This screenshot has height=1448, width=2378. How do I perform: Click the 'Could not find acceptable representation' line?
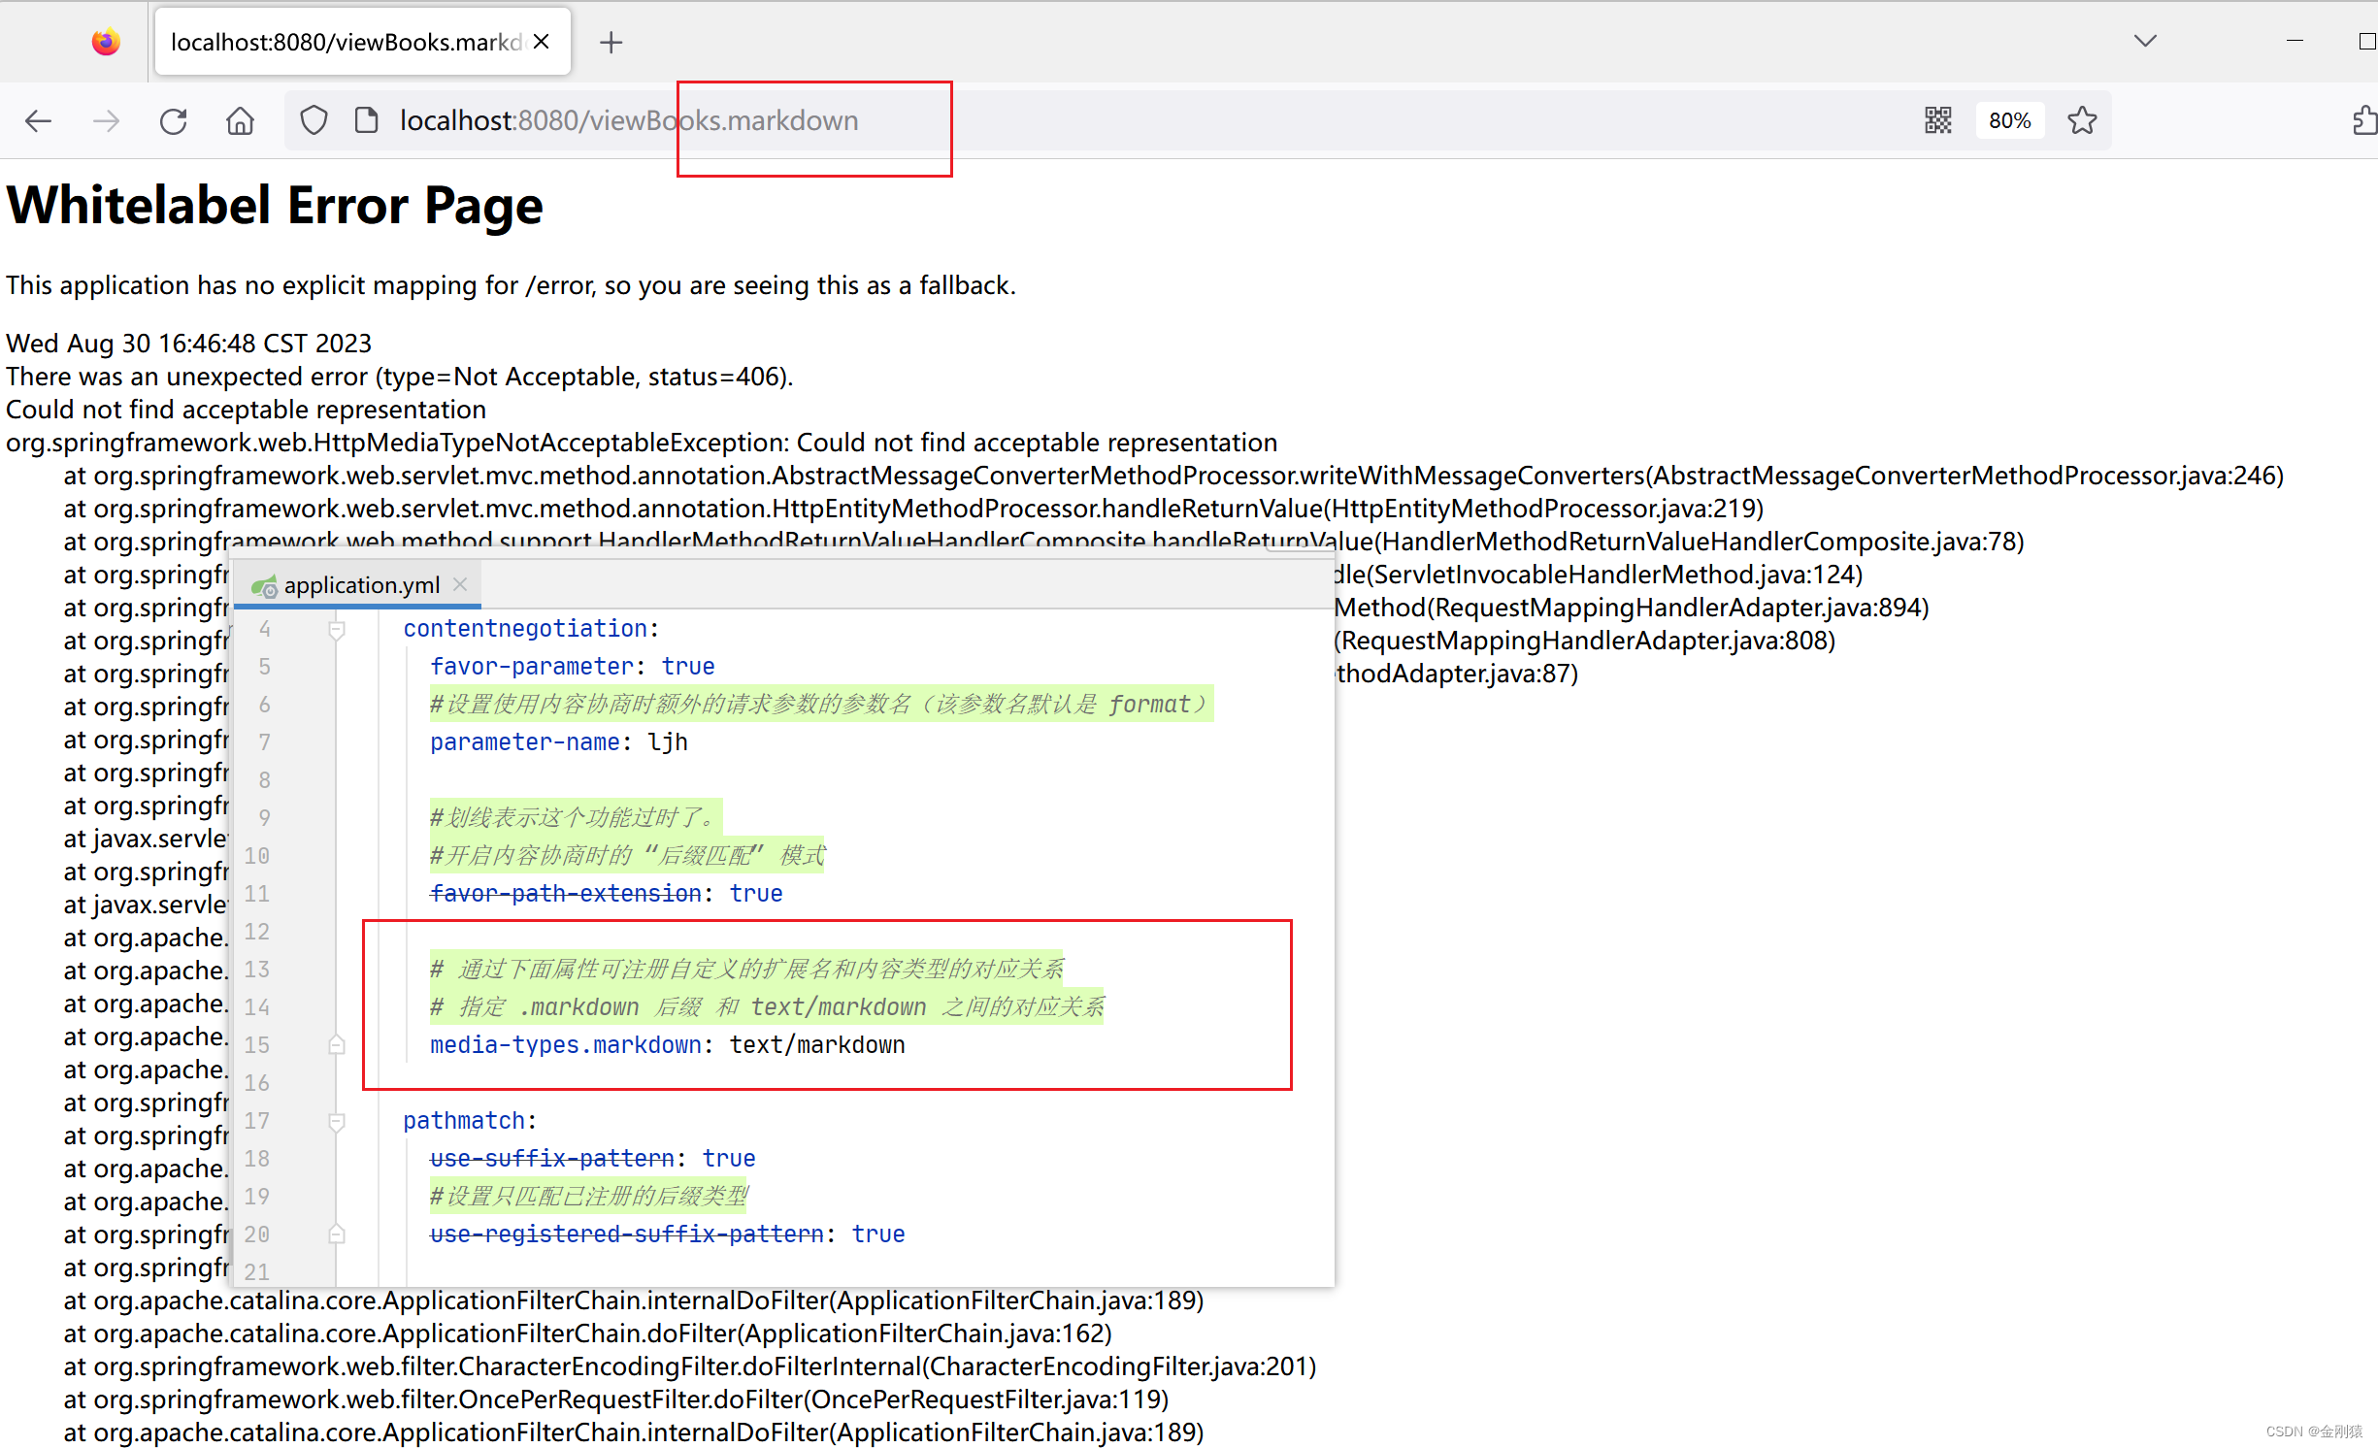tap(247, 410)
